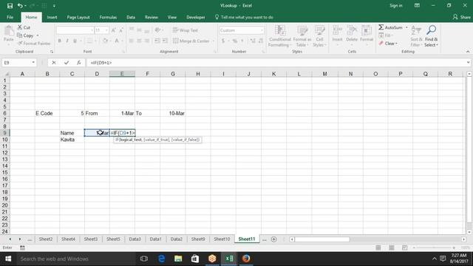The image size is (473, 266).
Task: Click the E Code cell
Action: pos(47,113)
